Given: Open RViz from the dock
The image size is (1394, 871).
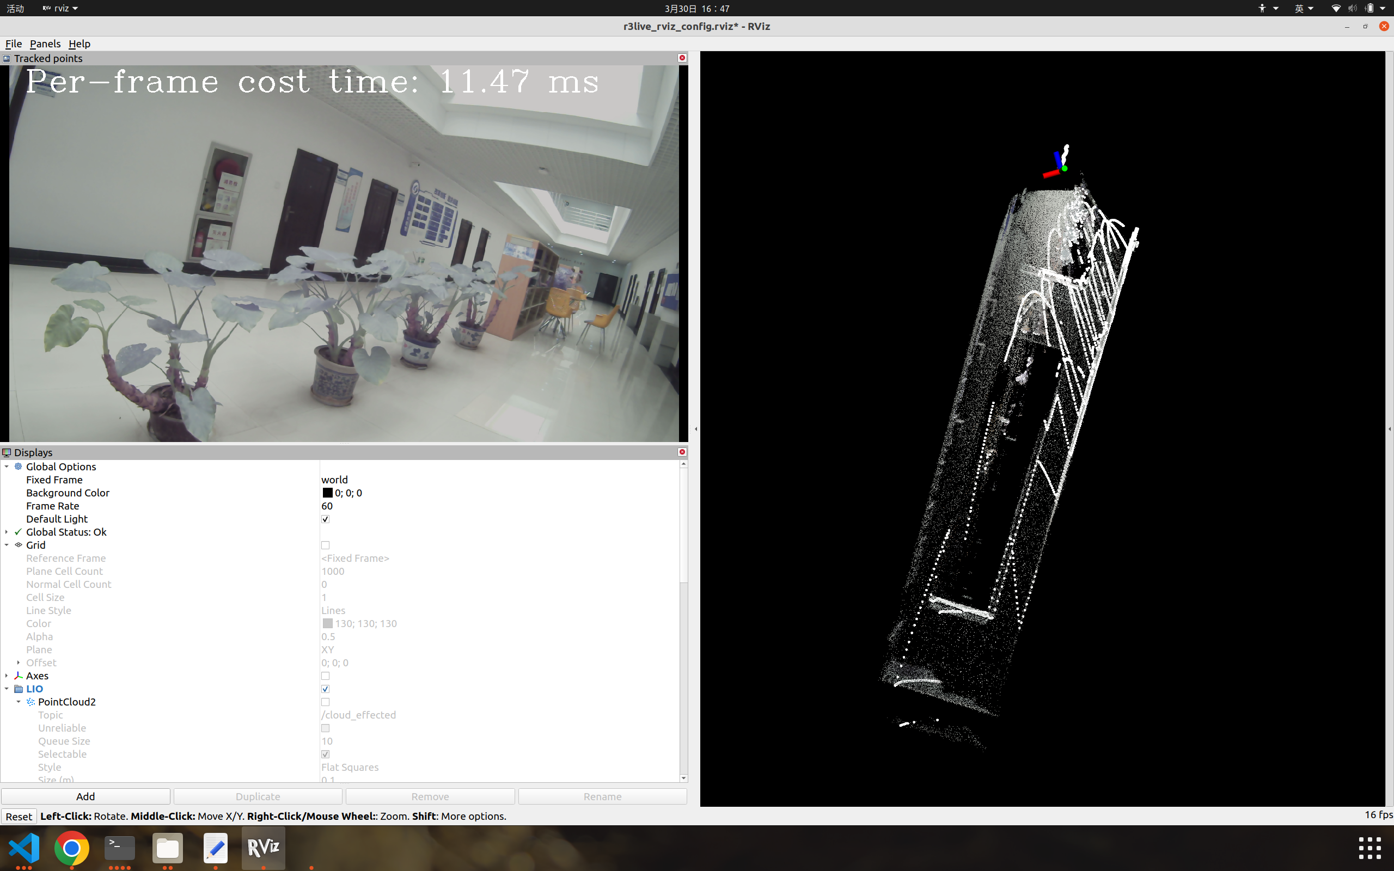Looking at the screenshot, I should pos(262,848).
